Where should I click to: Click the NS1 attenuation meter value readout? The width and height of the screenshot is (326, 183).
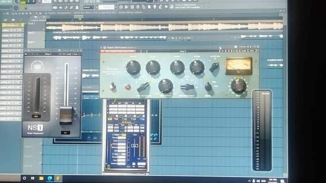click(x=36, y=117)
